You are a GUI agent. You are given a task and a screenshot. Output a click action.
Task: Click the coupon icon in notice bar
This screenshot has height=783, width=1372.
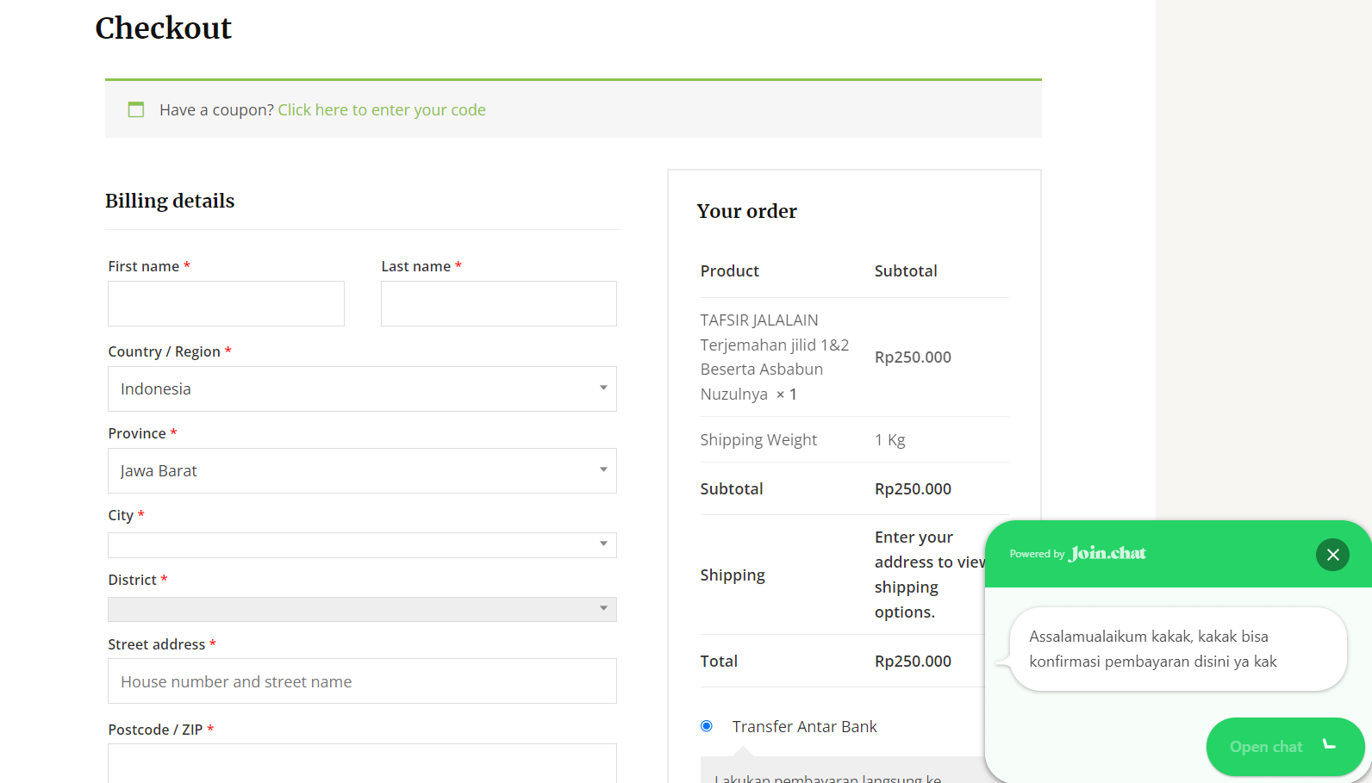136,109
